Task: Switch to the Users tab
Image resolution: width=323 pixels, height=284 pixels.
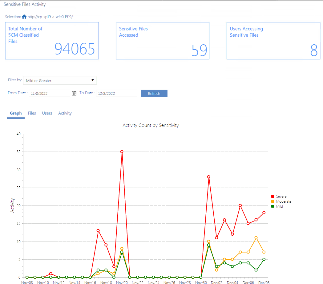Action: pos(47,113)
